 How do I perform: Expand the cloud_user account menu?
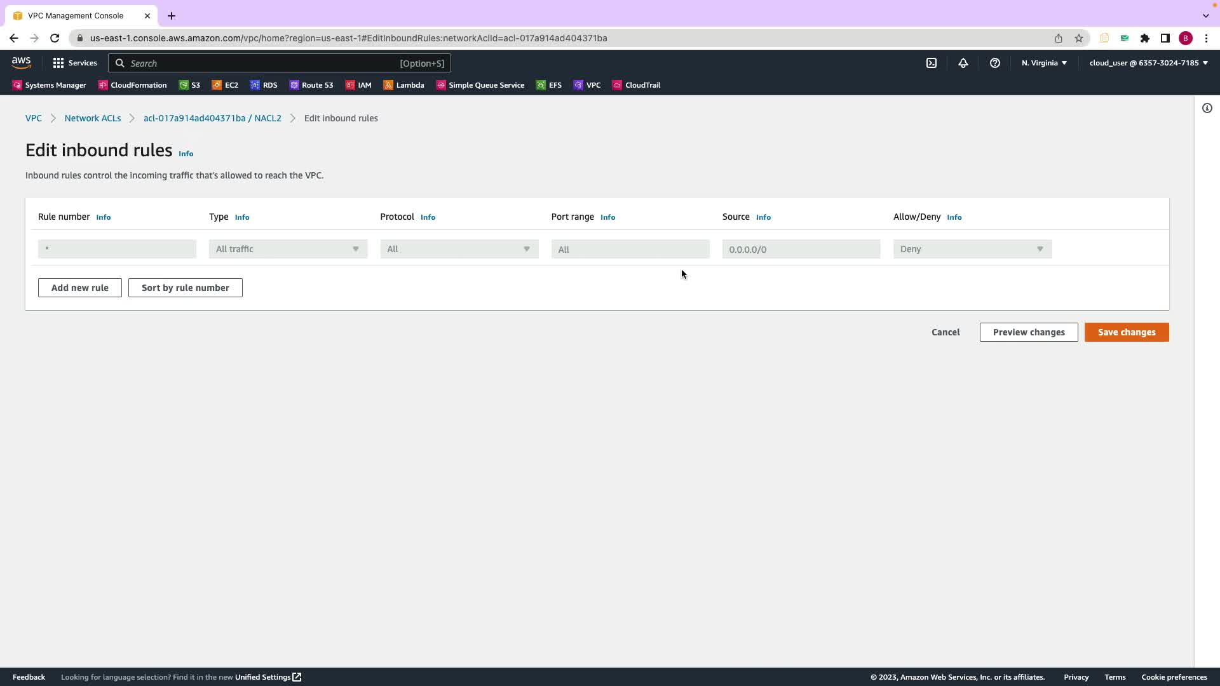(1148, 63)
